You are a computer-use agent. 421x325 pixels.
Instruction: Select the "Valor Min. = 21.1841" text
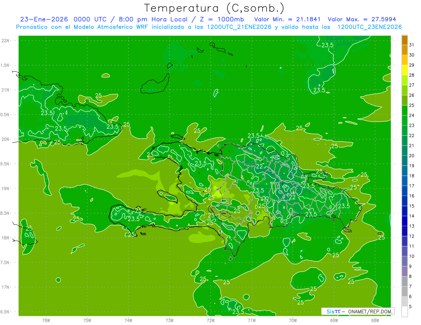pos(288,19)
